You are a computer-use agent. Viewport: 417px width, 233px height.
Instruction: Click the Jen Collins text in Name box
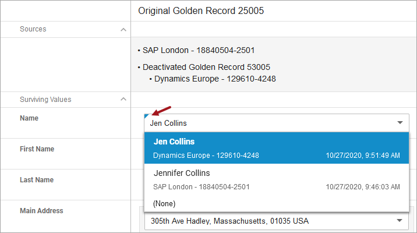click(169, 123)
